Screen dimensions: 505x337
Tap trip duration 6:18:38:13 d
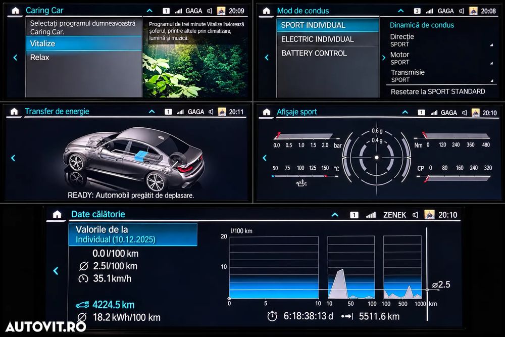coord(308,316)
